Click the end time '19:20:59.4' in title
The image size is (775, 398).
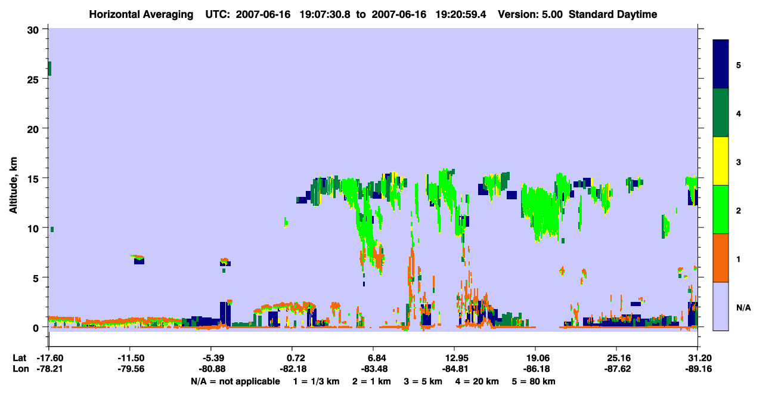pyautogui.click(x=461, y=14)
